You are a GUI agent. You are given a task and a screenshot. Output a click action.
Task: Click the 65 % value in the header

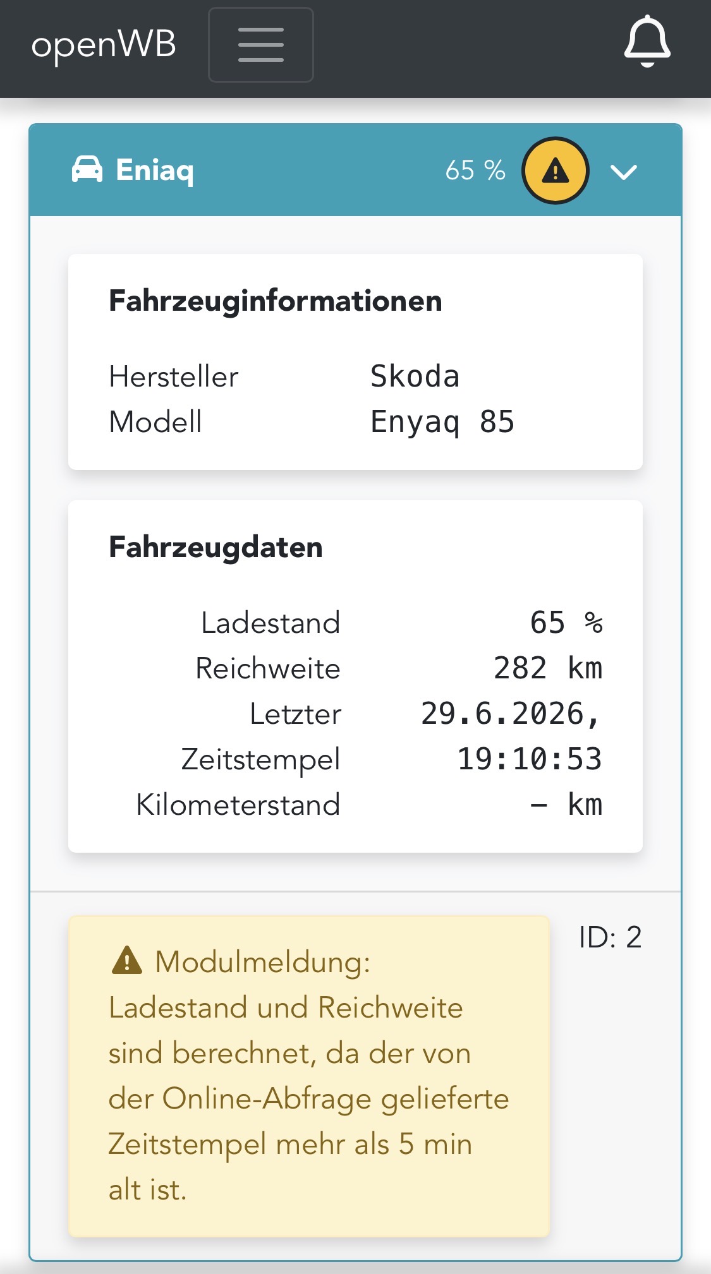(x=475, y=171)
